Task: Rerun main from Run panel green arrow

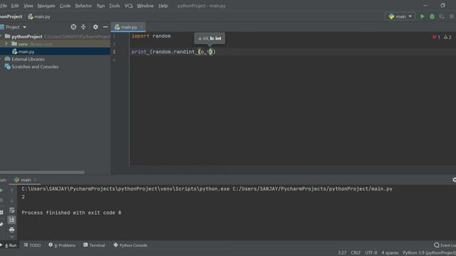Action: coord(1,191)
